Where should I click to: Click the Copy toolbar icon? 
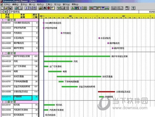coord(31,8)
